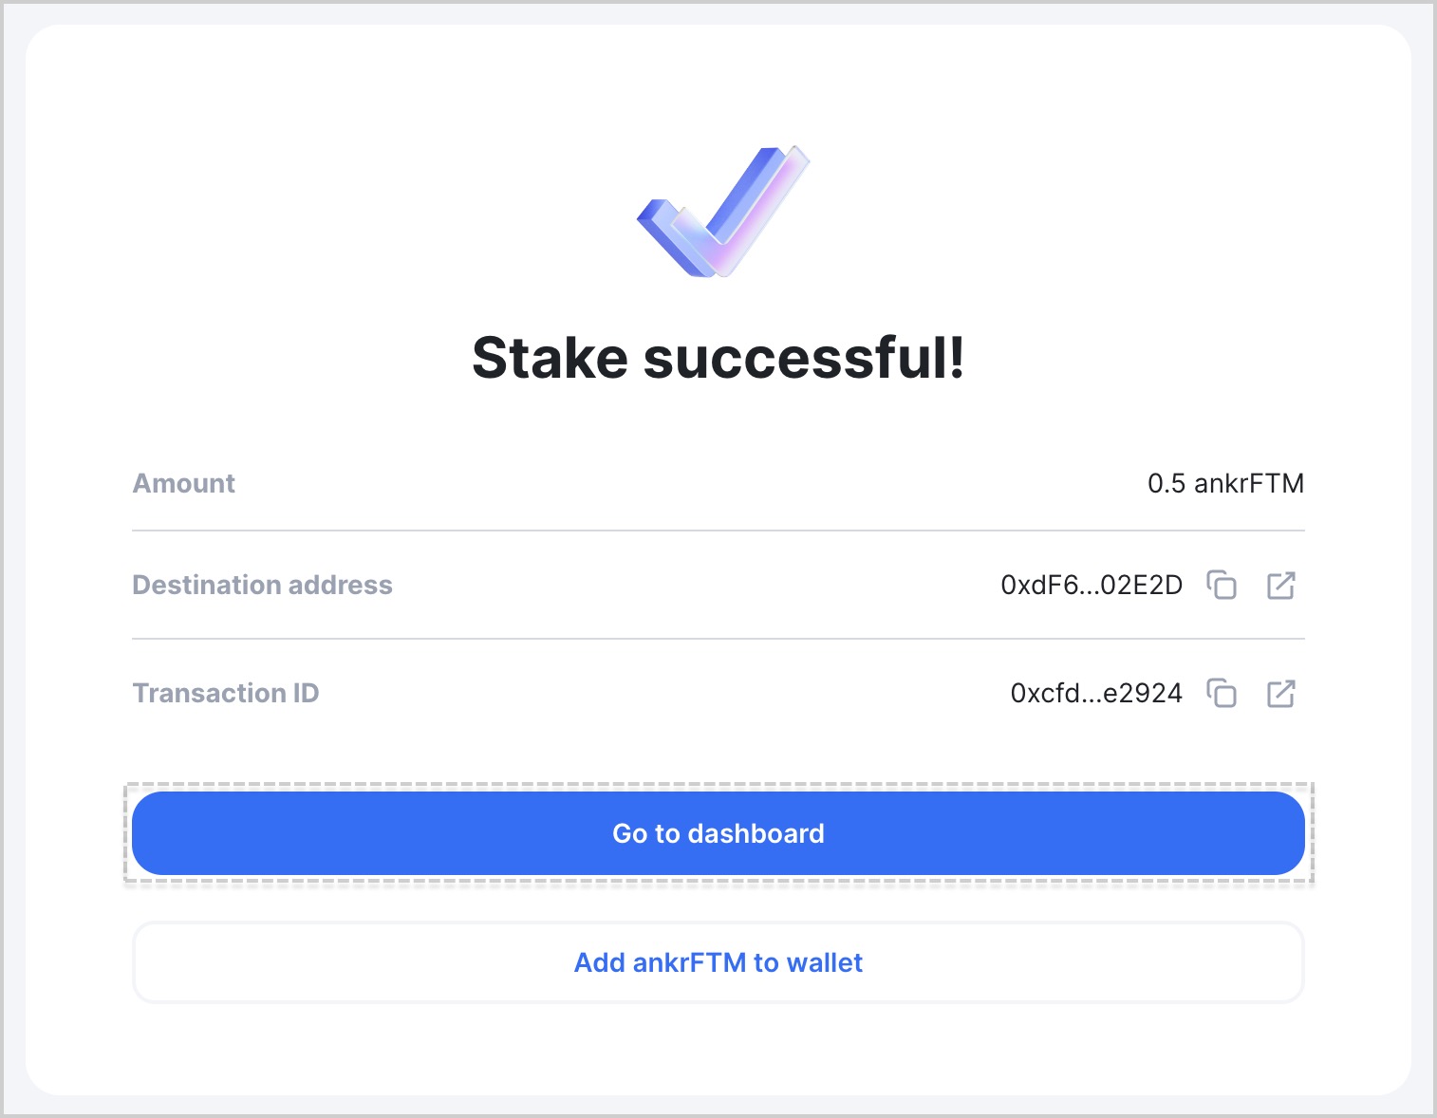The image size is (1437, 1118).
Task: Click the Transaction ID label
Action: [225, 693]
